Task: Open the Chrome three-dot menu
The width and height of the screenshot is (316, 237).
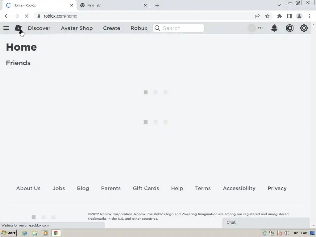Action: pos(309,16)
